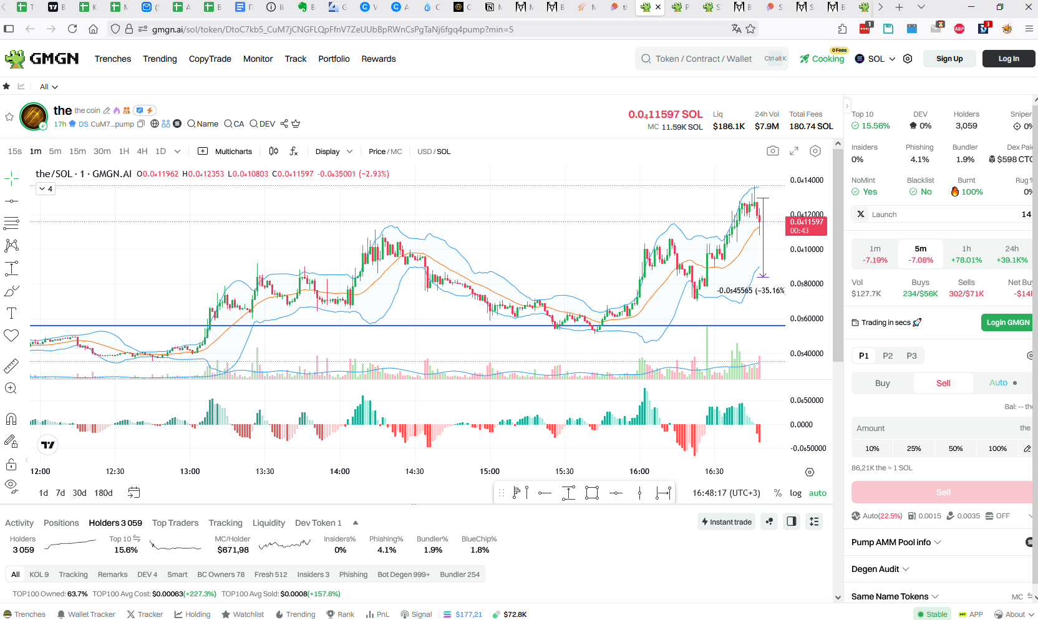The width and height of the screenshot is (1038, 620).
Task: Switch to the Liquidity tab
Action: click(269, 523)
